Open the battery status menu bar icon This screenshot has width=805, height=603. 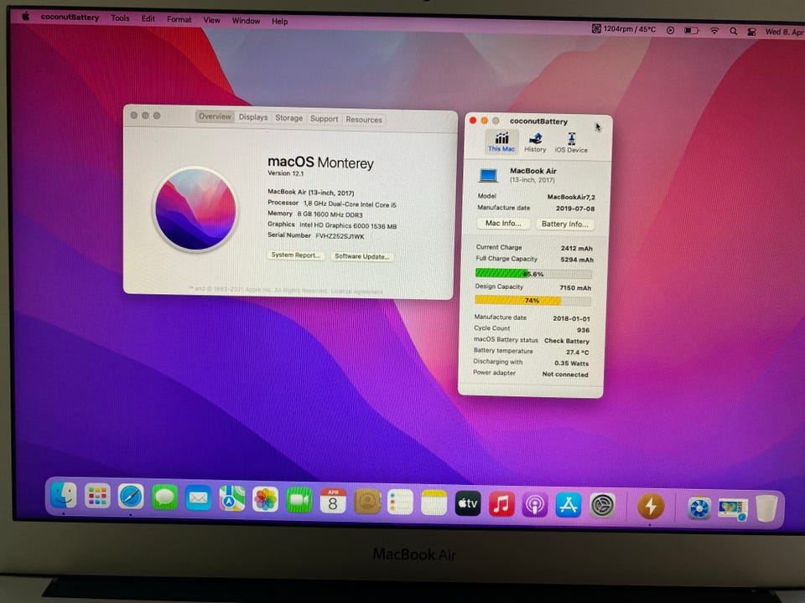tap(692, 31)
